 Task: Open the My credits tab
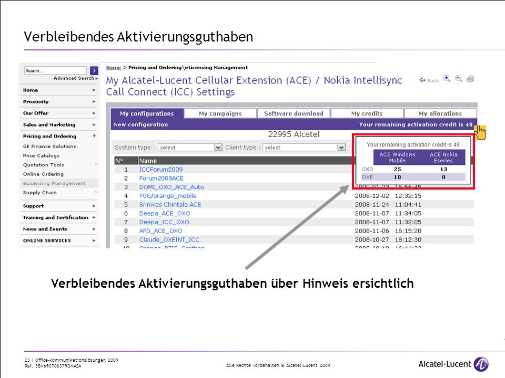(367, 113)
